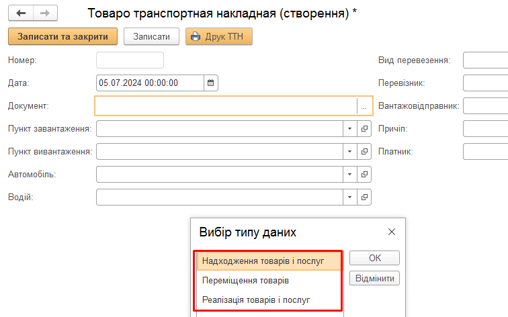Print using the Друк ТТН button
This screenshot has width=508, height=317.
tap(218, 36)
